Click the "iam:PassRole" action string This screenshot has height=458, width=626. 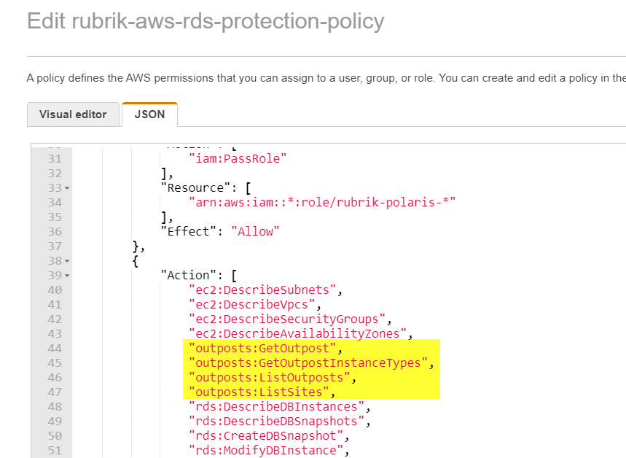click(x=238, y=159)
